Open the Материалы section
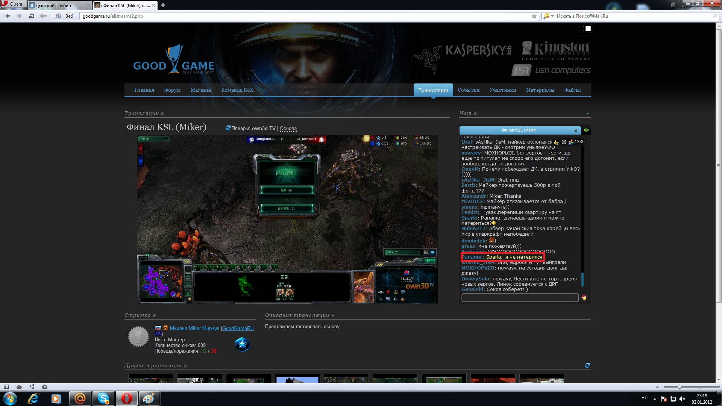Screen dimensions: 722x406 click(x=540, y=90)
